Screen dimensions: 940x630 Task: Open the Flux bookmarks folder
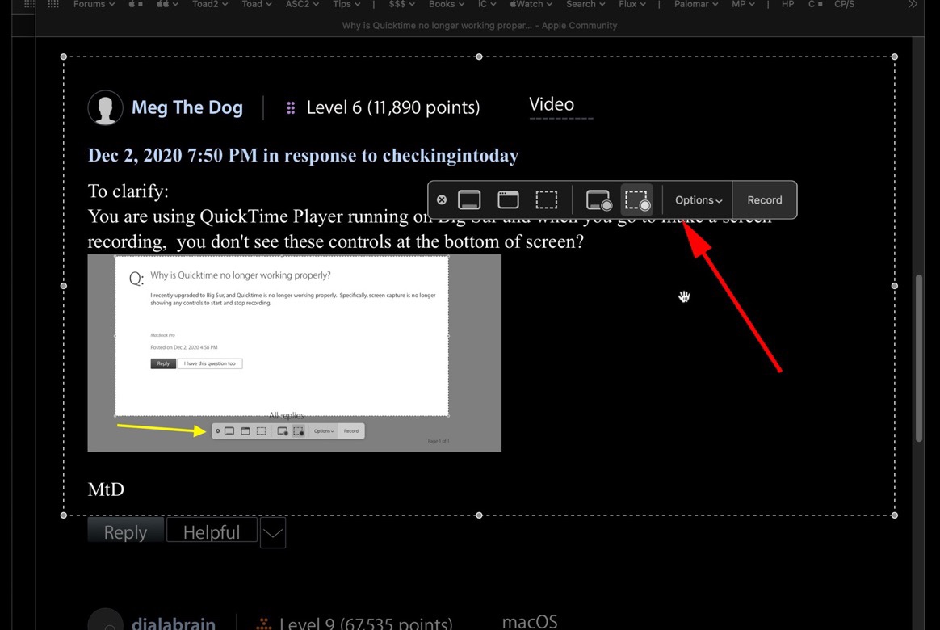(x=632, y=4)
